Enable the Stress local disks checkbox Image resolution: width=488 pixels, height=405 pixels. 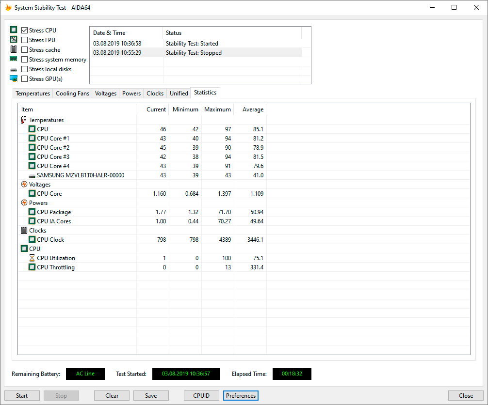tap(25, 69)
